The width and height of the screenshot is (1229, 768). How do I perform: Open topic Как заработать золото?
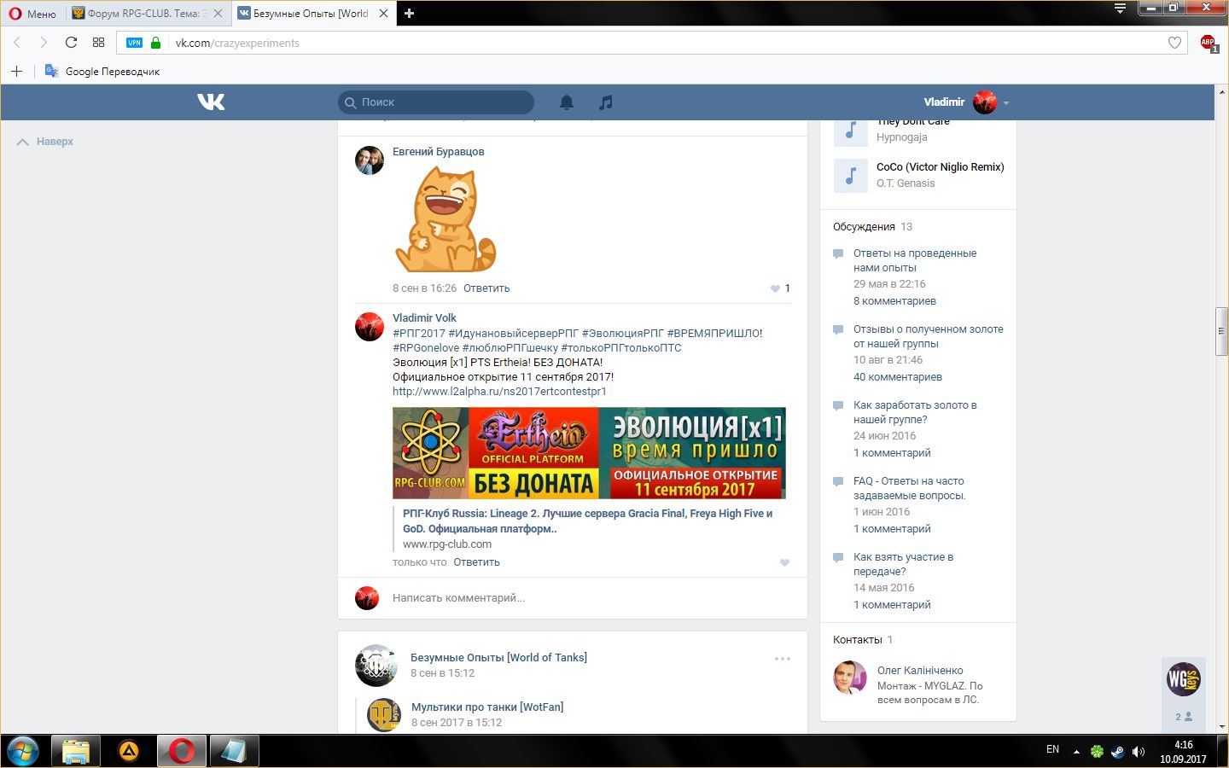(x=915, y=412)
